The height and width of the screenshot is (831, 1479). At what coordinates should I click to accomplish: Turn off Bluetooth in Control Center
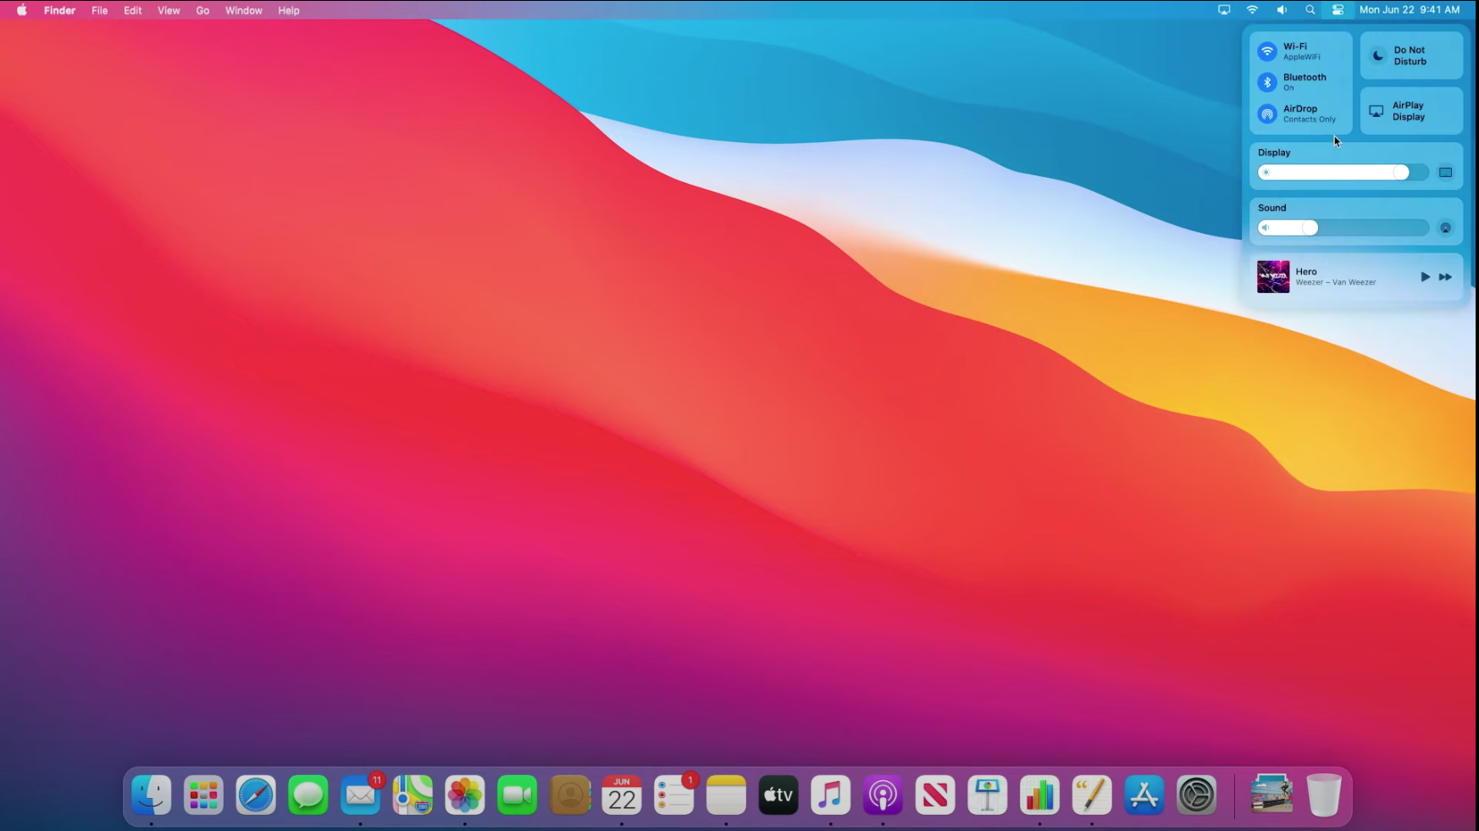click(x=1267, y=82)
